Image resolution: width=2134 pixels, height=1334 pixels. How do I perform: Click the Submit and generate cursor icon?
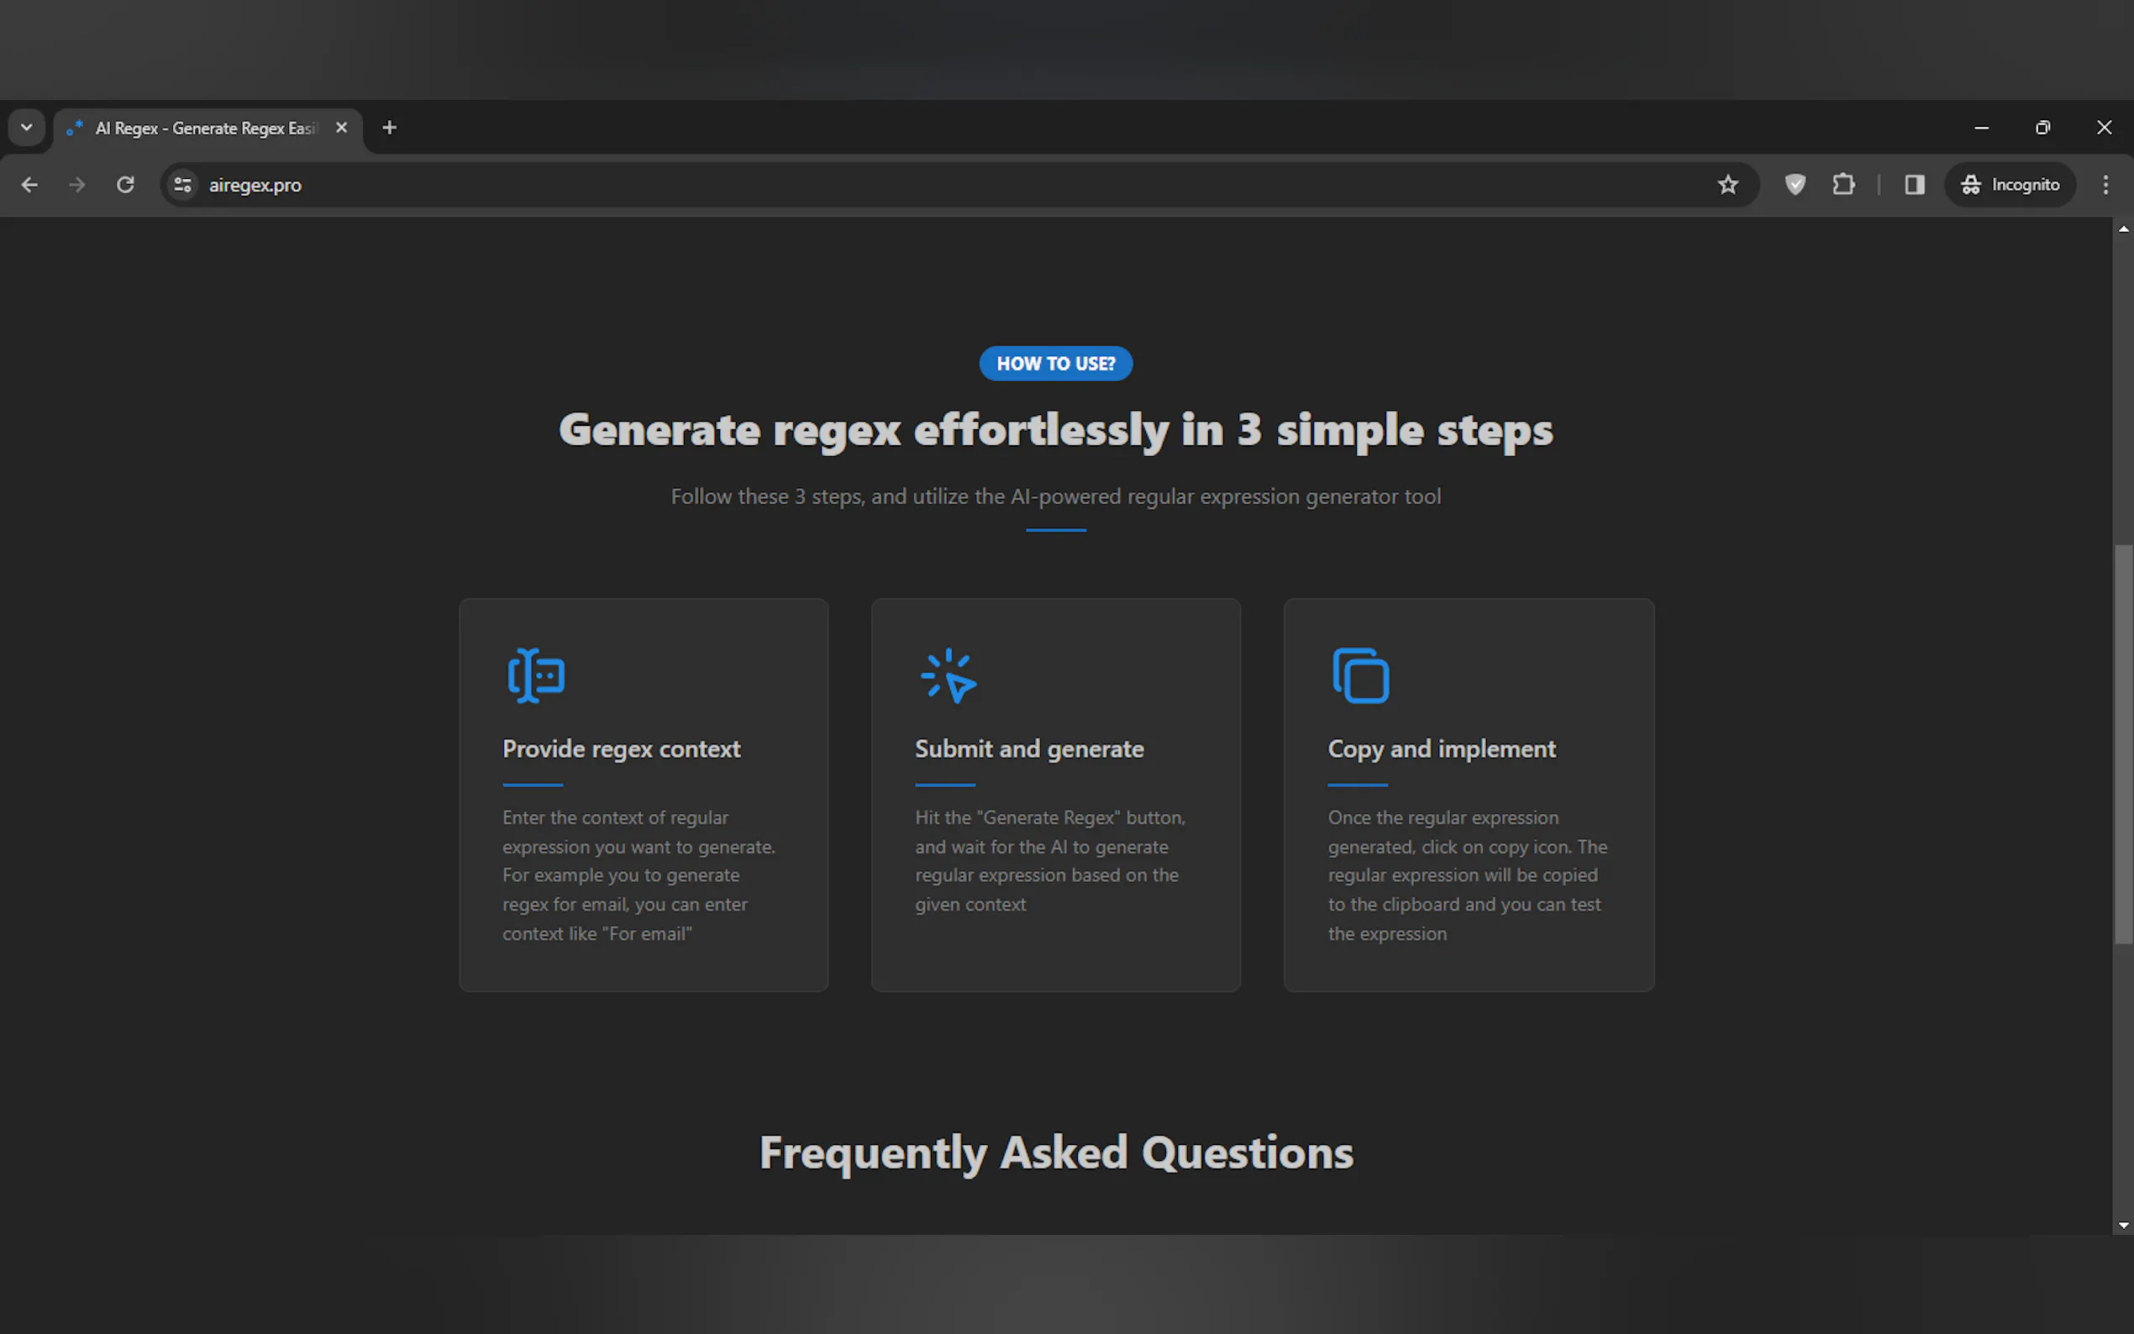pos(949,676)
